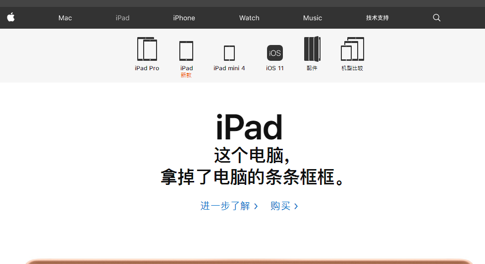485x264 pixels.
Task: Click the 购买 buy link
Action: (284, 206)
